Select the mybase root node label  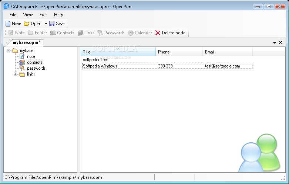click(x=27, y=51)
